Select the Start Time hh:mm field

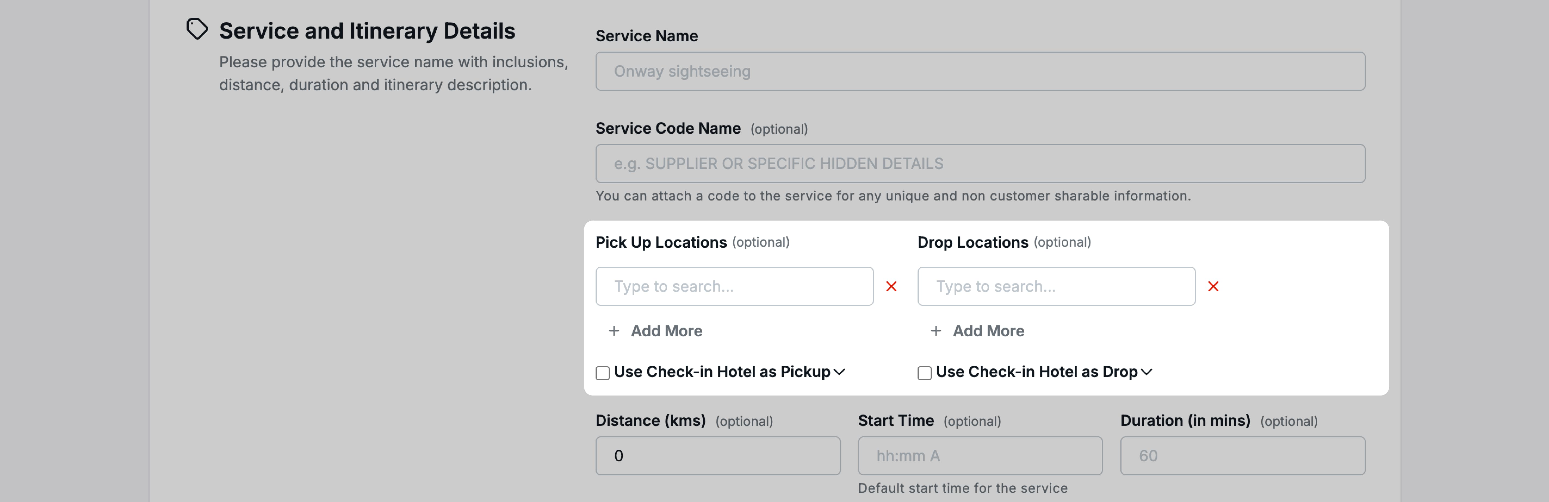click(x=980, y=456)
